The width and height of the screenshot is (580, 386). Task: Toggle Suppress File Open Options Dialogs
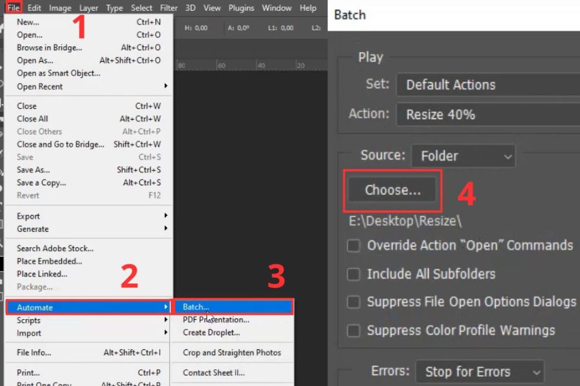[353, 302]
